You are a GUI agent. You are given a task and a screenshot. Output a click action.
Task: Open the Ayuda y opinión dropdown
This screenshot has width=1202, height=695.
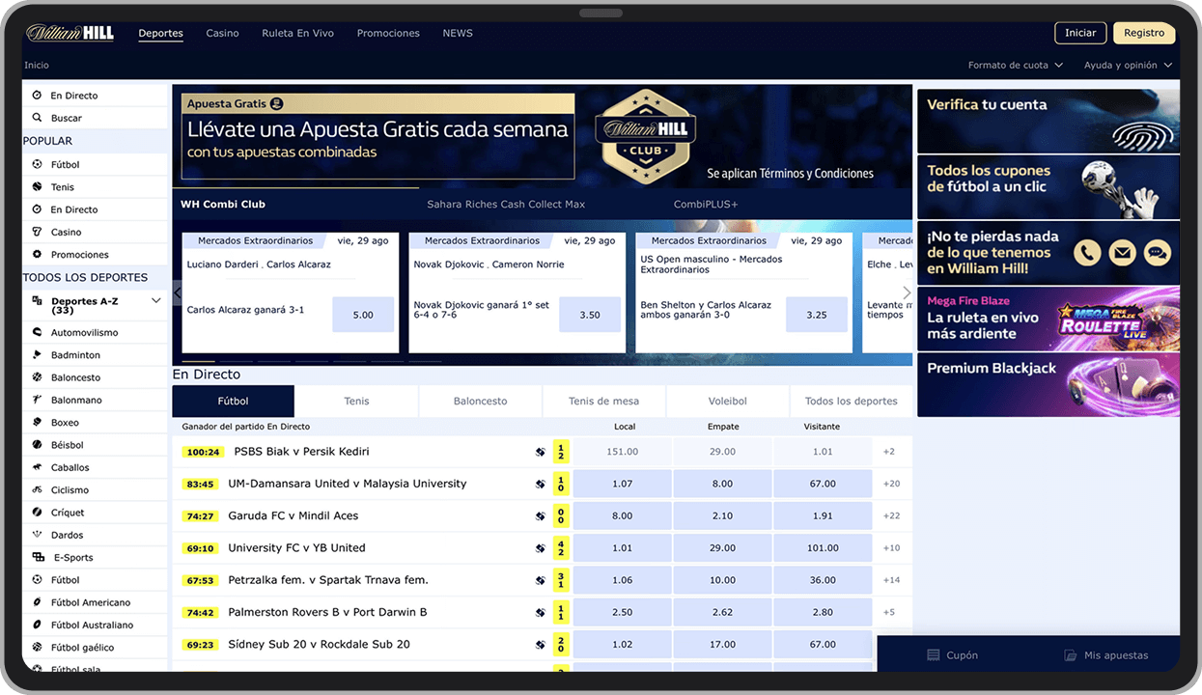click(1128, 66)
